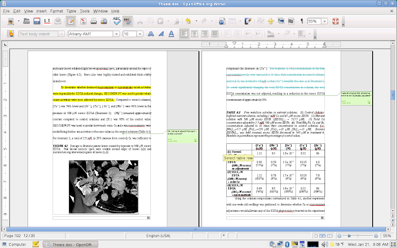Open the Tools menu
Image resolution: width=397 pixels, height=248 pixels.
tap(84, 11)
